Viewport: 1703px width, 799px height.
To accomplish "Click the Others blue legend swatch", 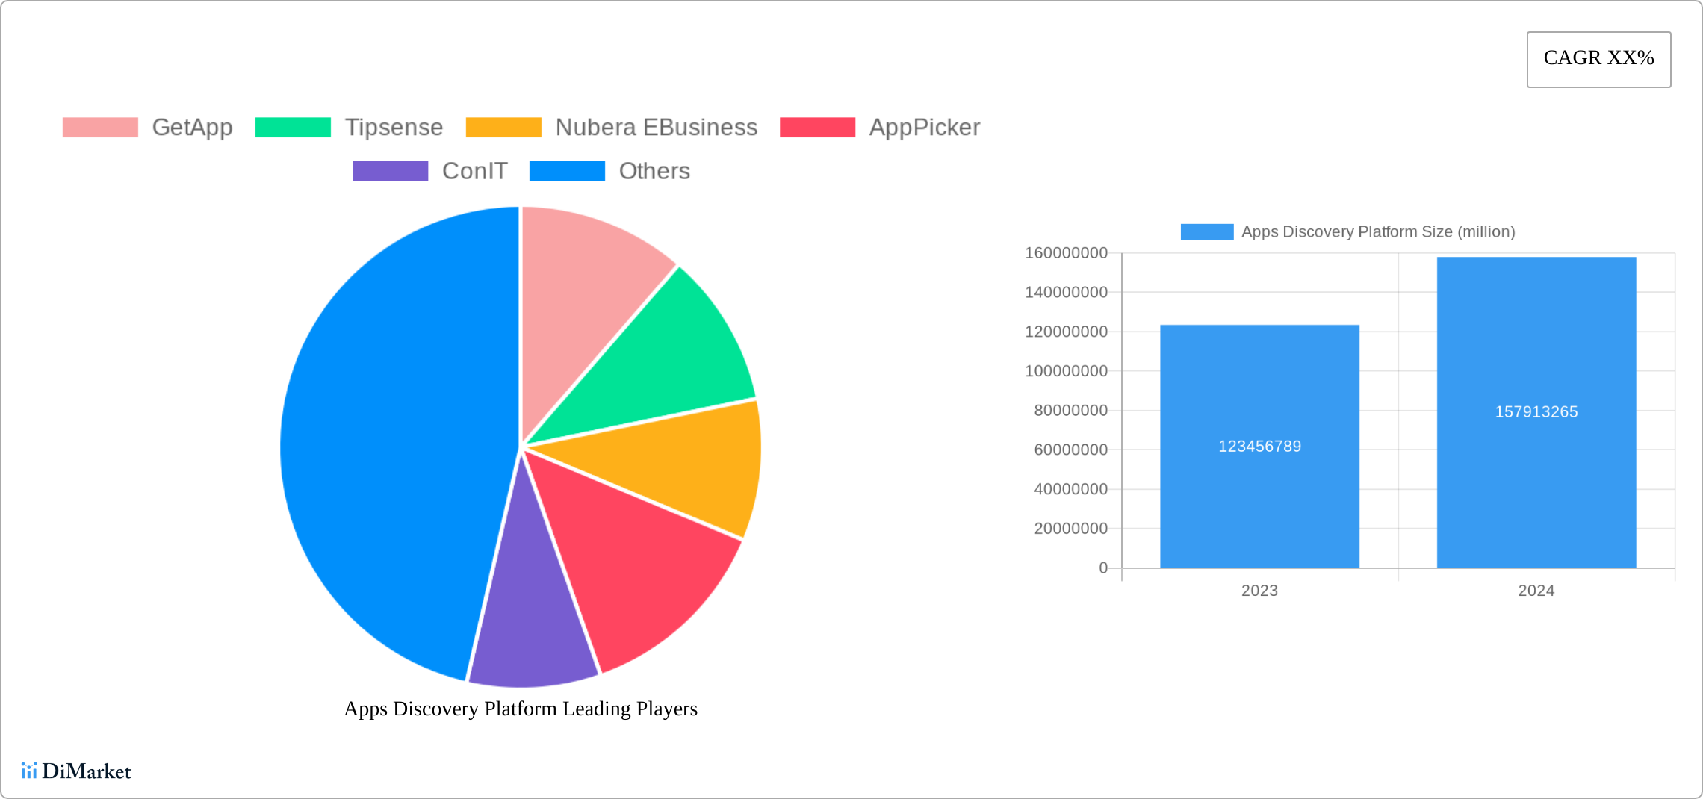I will tap(567, 171).
